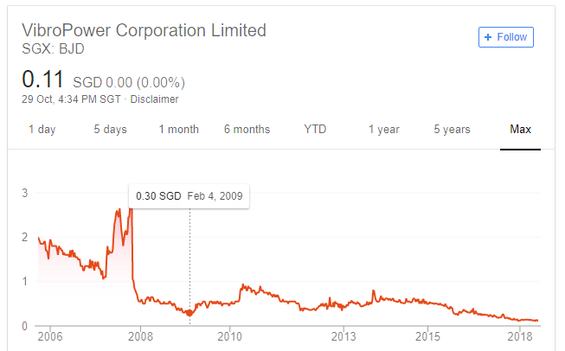This screenshot has height=351, width=565.
Task: Switch to the YTD tab
Action: coord(315,130)
